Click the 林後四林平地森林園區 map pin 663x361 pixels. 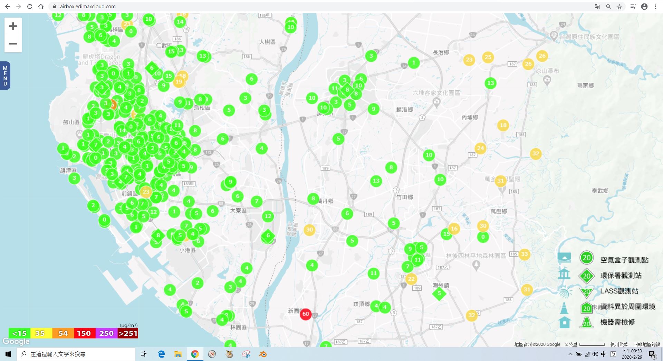tap(477, 265)
